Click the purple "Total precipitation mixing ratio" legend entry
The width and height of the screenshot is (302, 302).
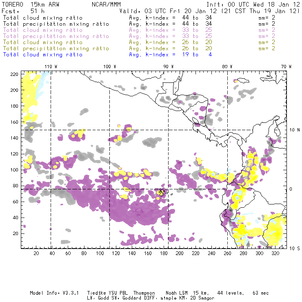pos(56,36)
